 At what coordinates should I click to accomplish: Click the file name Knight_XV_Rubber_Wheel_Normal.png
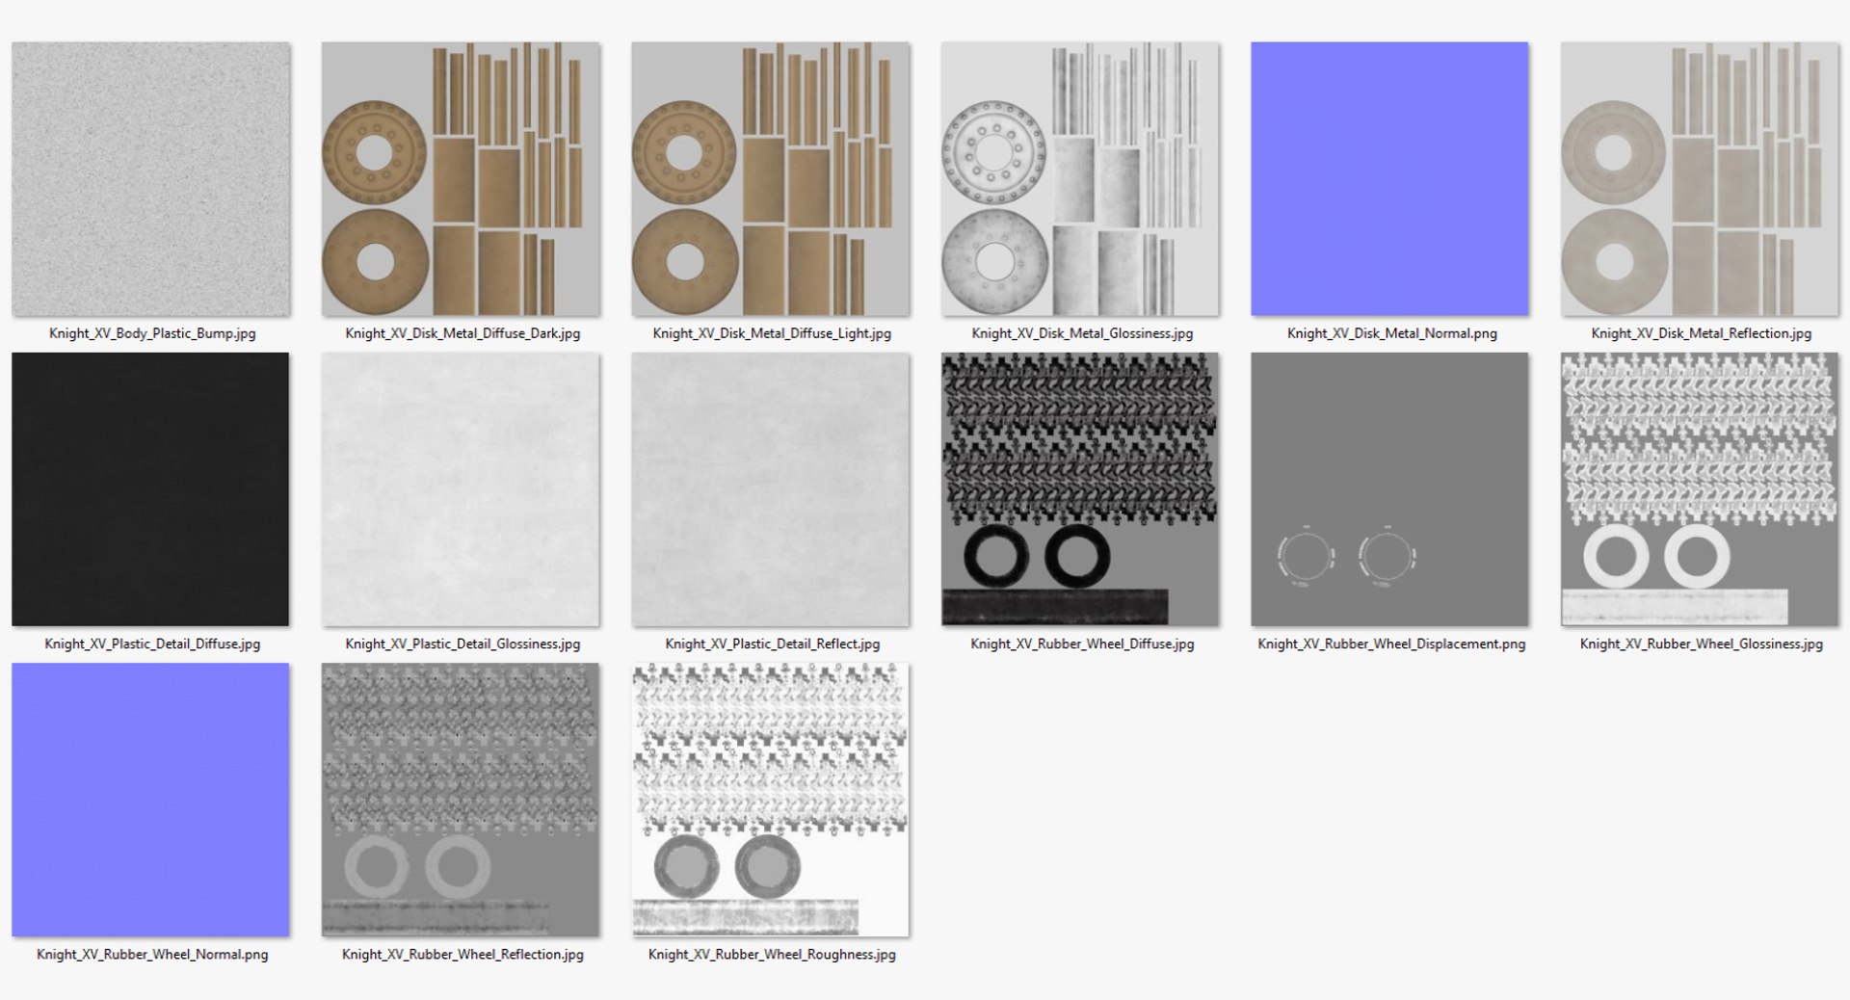(x=152, y=954)
